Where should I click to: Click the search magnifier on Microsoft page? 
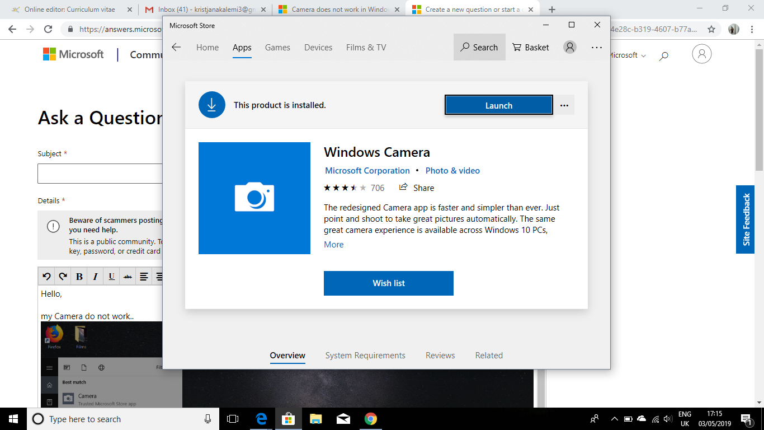[x=664, y=55]
